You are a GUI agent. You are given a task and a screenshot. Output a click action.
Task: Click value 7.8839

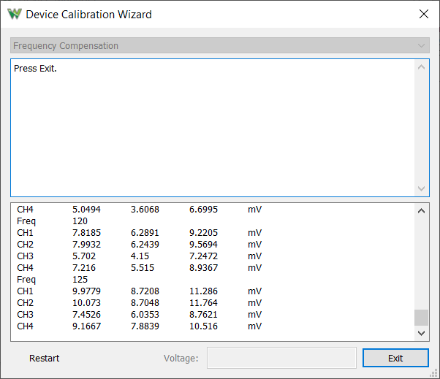point(145,326)
